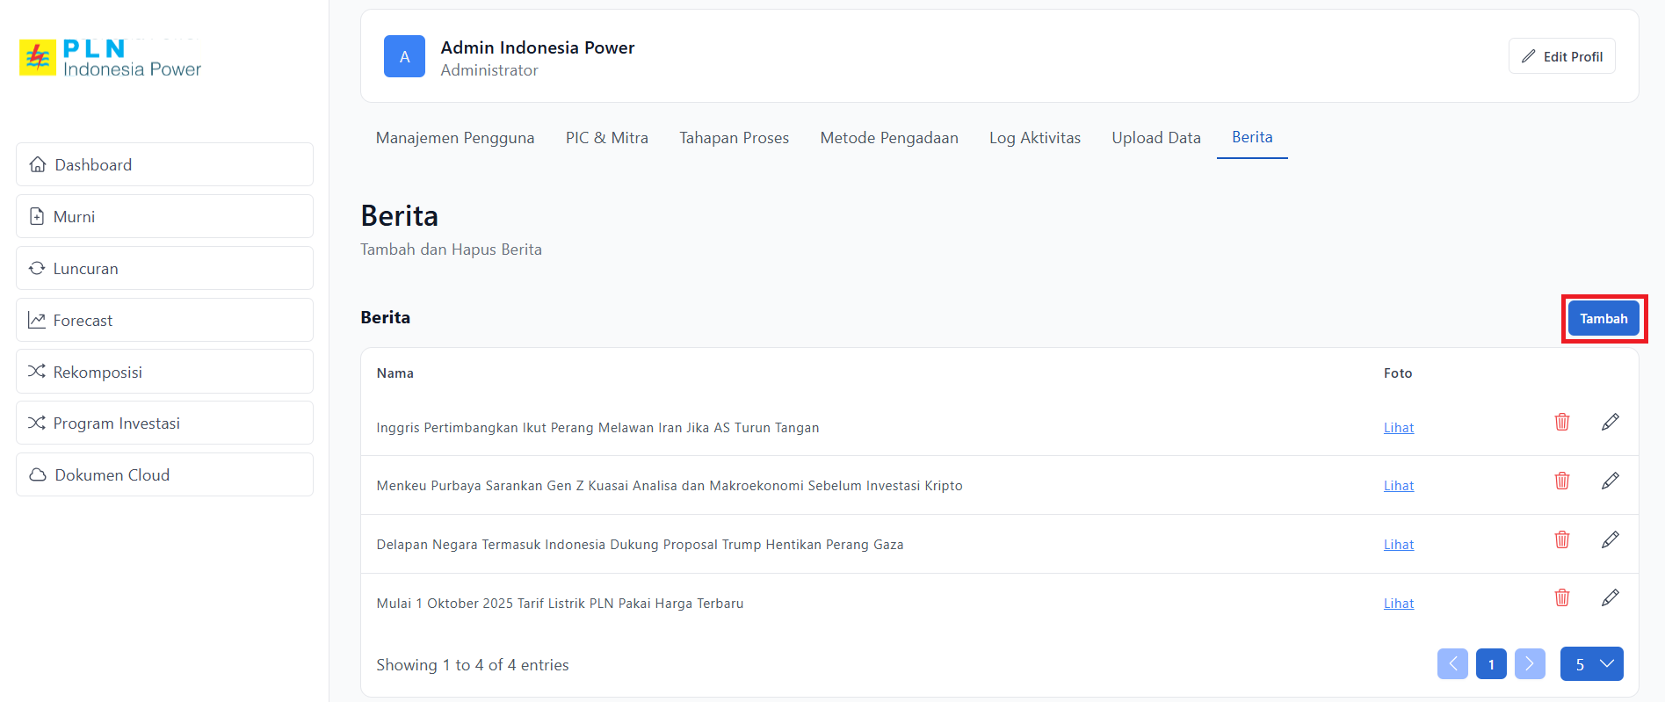Select page 1 in pagination
This screenshot has height=702, width=1665.
tap(1491, 664)
